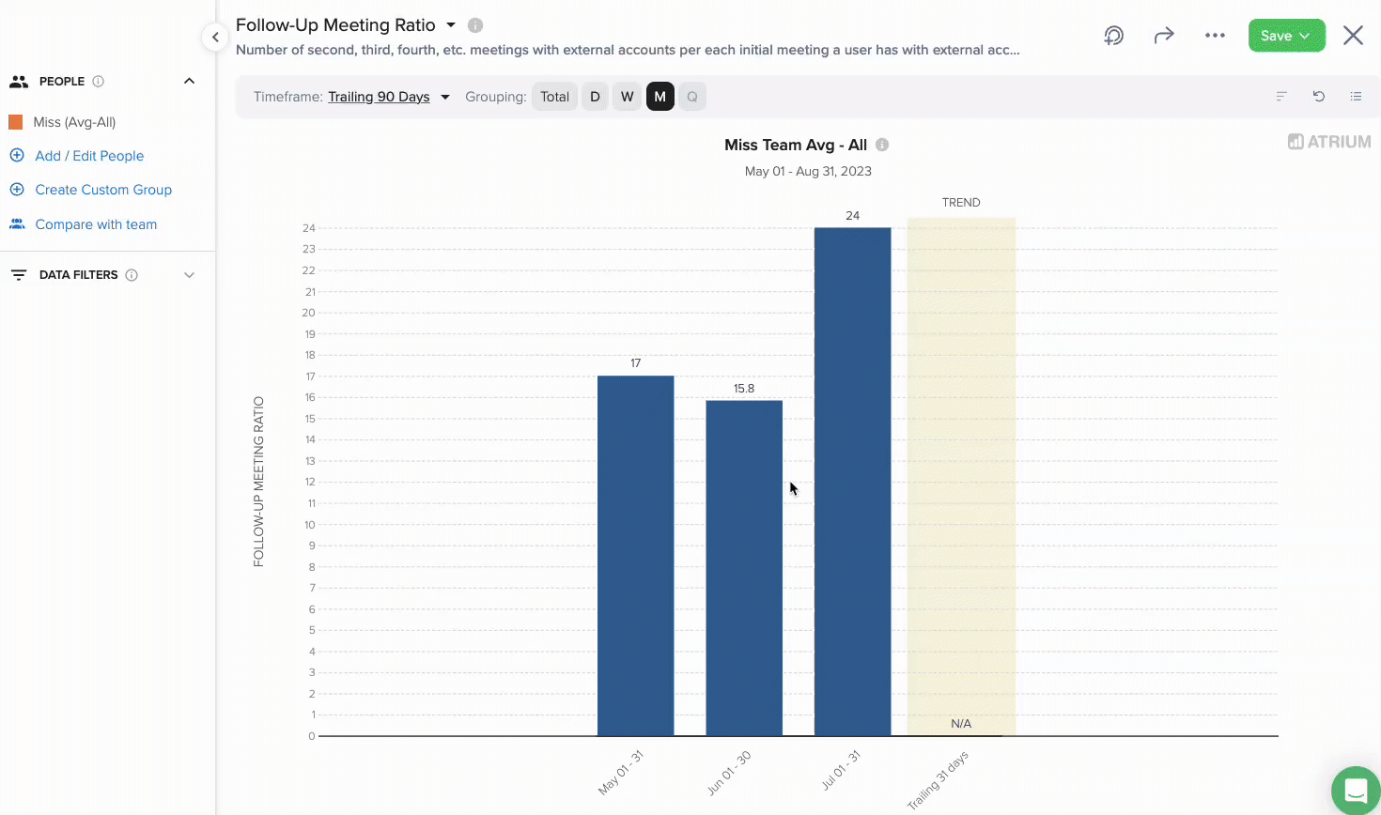The height and width of the screenshot is (815, 1381).
Task: Click the green Save button
Action: coord(1286,36)
